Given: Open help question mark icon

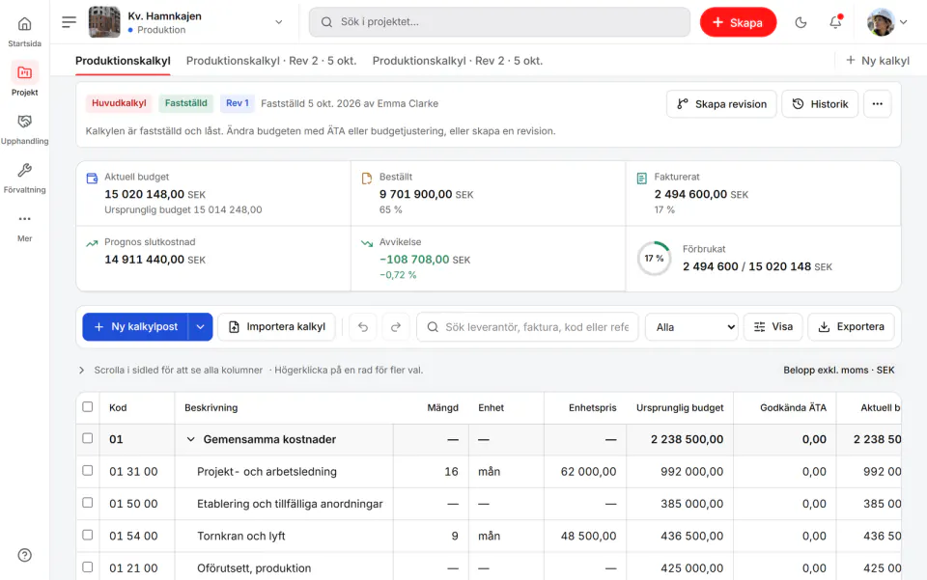Looking at the screenshot, I should coord(25,555).
